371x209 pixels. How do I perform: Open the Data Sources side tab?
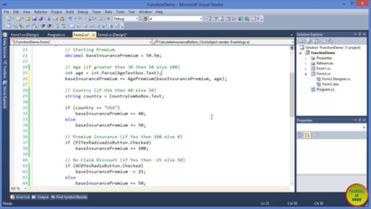[5, 46]
